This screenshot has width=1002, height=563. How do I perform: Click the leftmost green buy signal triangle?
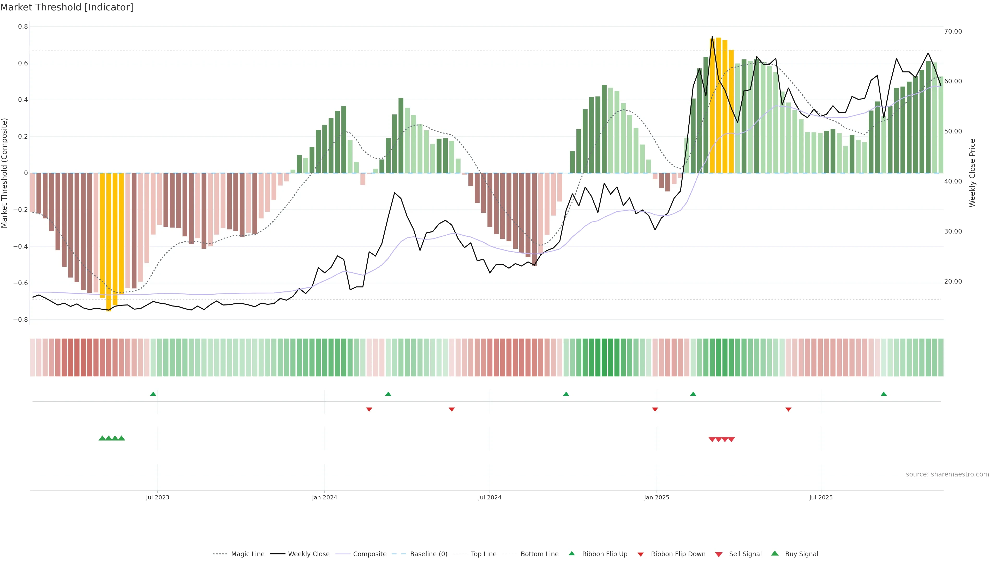click(x=102, y=438)
